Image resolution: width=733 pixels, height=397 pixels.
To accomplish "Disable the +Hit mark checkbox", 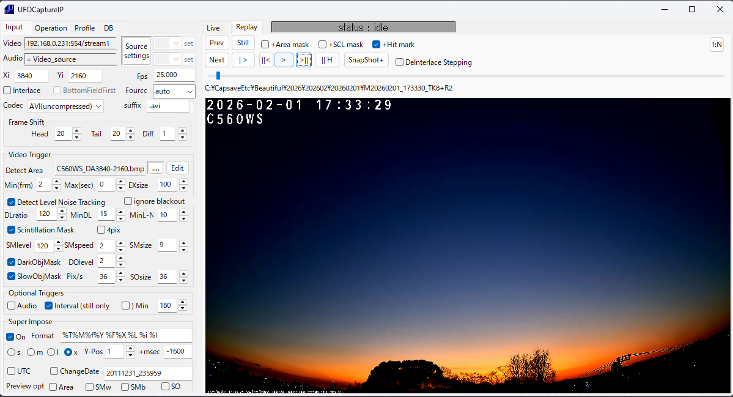I will (376, 45).
